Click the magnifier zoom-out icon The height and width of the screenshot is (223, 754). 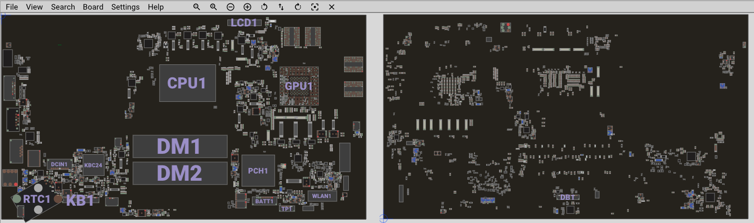tap(197, 7)
